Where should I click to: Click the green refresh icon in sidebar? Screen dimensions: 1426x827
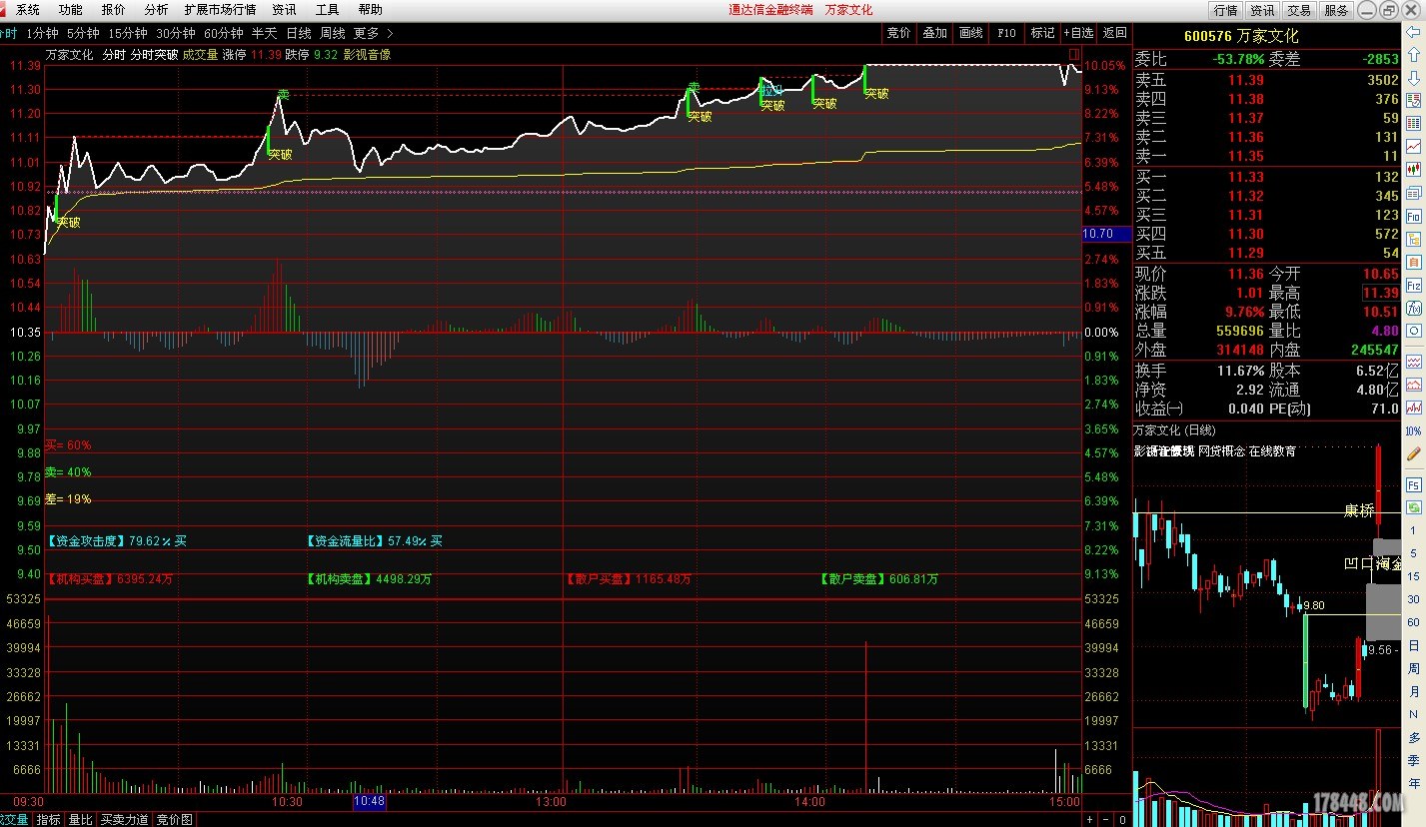(1414, 506)
